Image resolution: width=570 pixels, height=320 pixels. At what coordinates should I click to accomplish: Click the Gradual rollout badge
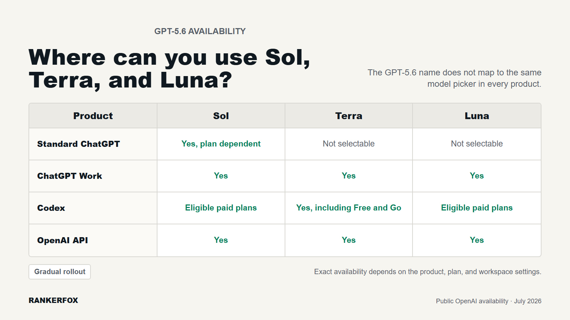pos(59,272)
